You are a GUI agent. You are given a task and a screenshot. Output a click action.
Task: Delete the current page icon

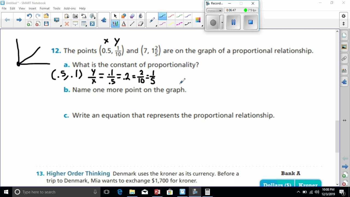[x=38, y=24]
